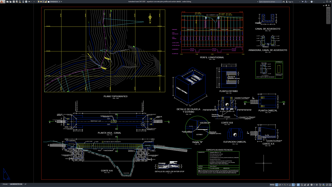Click the binoculars search icon
The width and height of the screenshot is (332, 187).
283,2
